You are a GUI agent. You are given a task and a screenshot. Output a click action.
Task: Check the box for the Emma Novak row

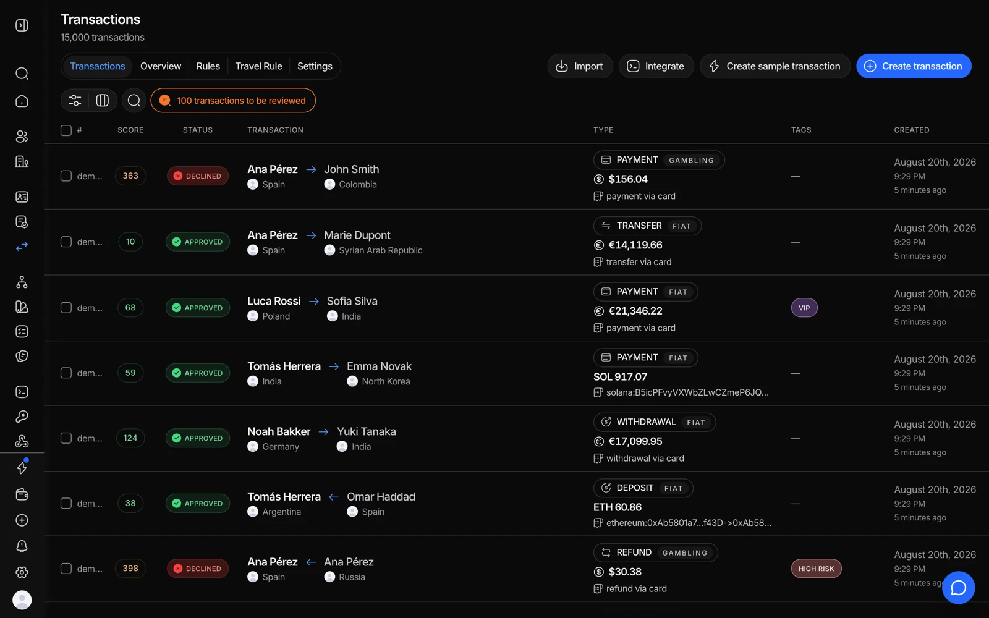(x=66, y=373)
